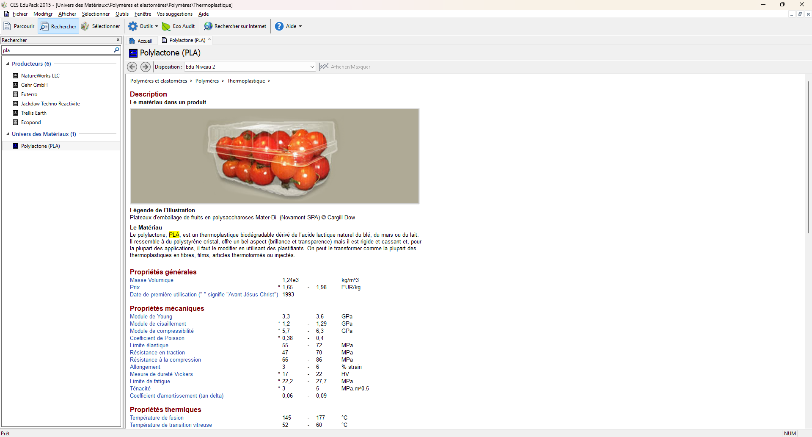
Task: Click the search magnifier icon
Action: tap(117, 50)
